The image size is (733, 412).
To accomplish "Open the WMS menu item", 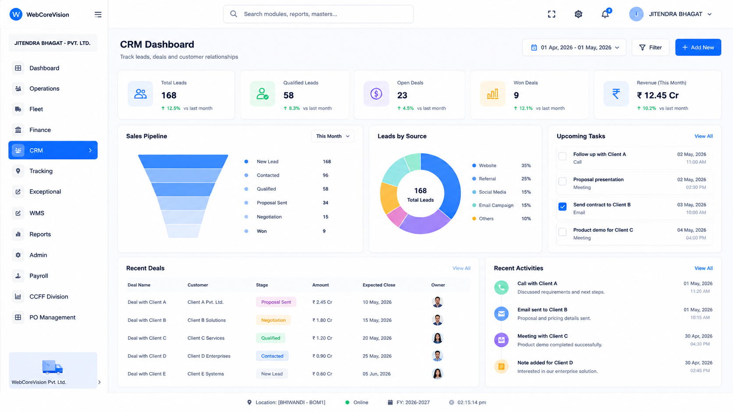I will click(x=53, y=213).
